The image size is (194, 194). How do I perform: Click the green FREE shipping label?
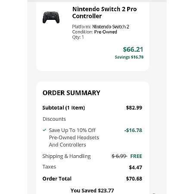pyautogui.click(x=136, y=156)
